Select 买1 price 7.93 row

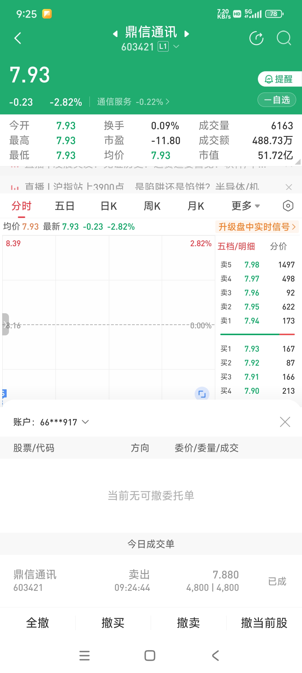258,349
